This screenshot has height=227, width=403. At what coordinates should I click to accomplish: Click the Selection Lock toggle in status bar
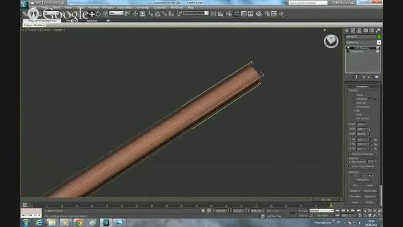point(203,211)
